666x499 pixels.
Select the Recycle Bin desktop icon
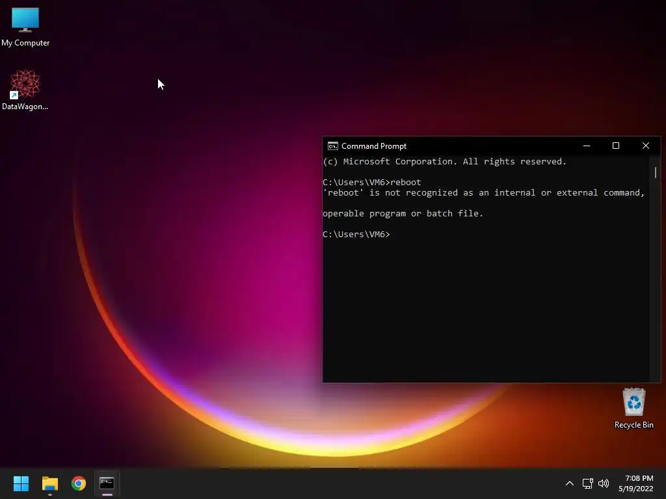[x=633, y=408]
